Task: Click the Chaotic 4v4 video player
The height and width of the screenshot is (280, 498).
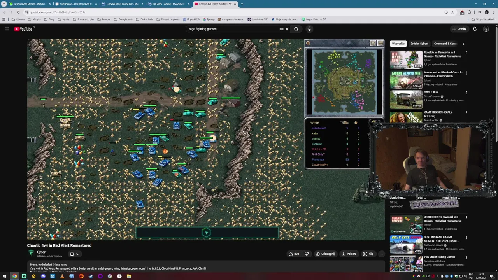Action: [206, 139]
